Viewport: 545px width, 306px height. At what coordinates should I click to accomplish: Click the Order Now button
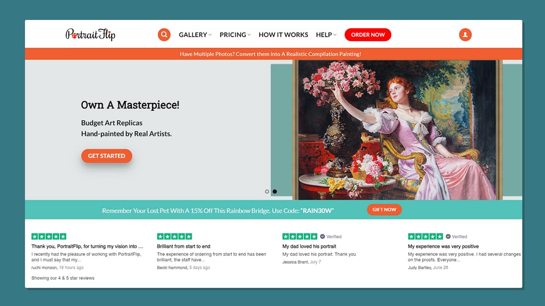click(x=368, y=34)
